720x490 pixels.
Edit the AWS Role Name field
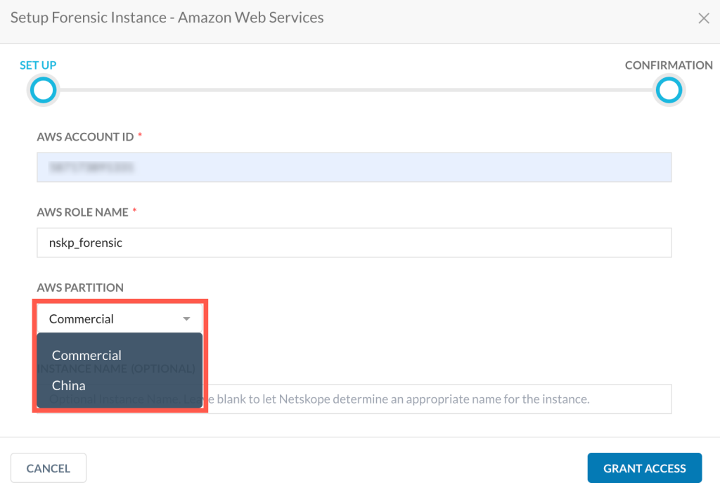pos(354,243)
